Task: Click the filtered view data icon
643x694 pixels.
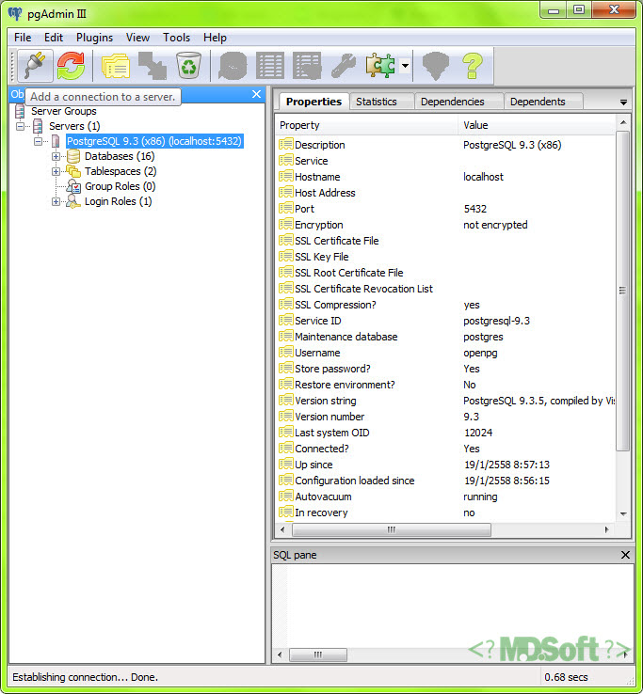Action: pos(307,66)
